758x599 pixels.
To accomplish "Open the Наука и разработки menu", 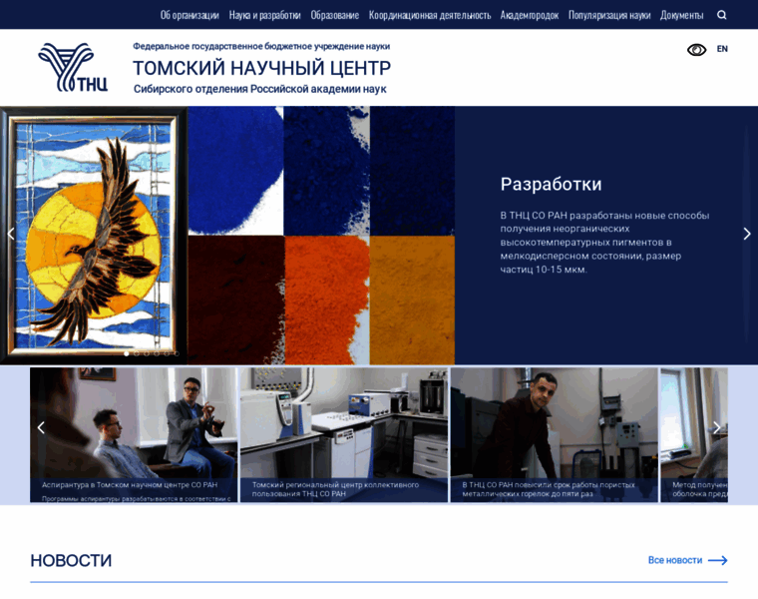I will [x=264, y=15].
